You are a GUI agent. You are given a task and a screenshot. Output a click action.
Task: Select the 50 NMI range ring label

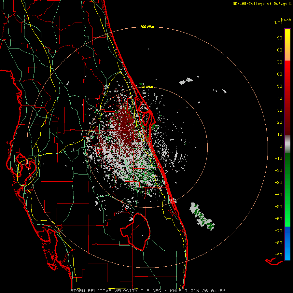click(147, 87)
